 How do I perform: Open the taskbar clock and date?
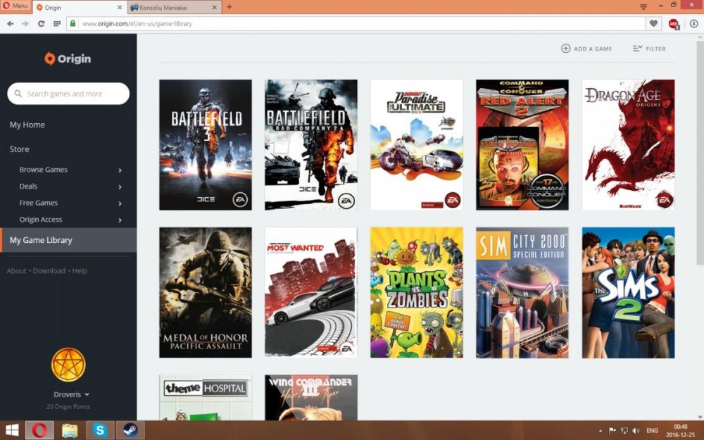tap(680, 431)
